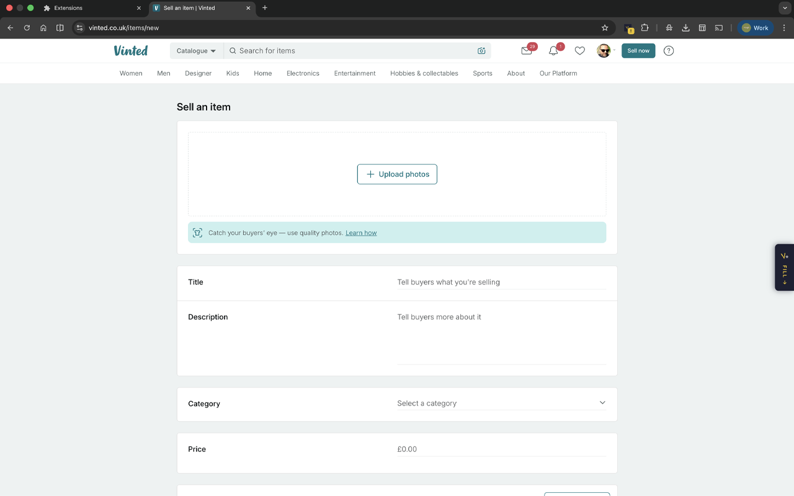The width and height of the screenshot is (794, 496).
Task: Click the FILL extension tab on right edge
Action: [783, 267]
